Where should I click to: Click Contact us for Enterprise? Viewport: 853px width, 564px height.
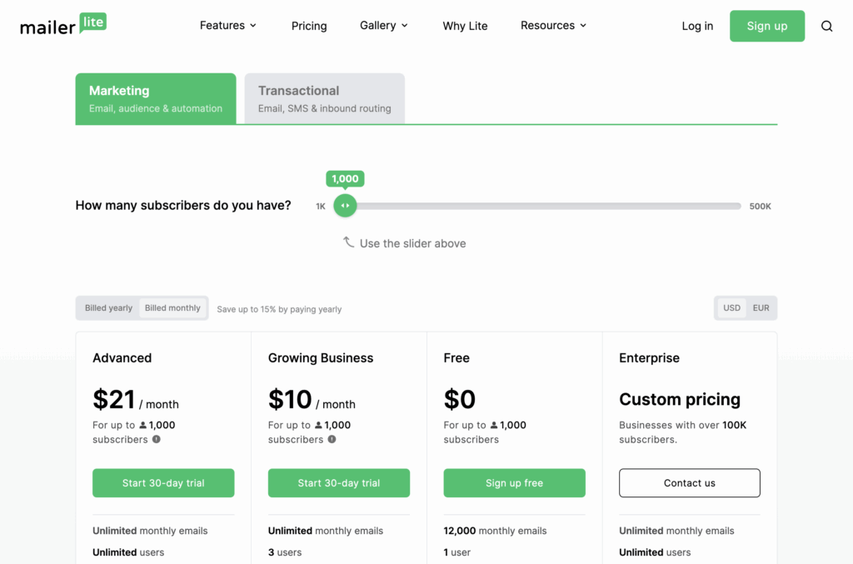click(x=689, y=483)
